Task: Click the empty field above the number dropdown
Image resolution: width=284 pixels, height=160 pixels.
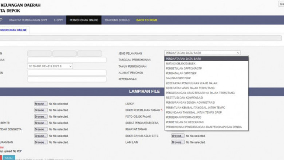Action: (x=67, y=60)
